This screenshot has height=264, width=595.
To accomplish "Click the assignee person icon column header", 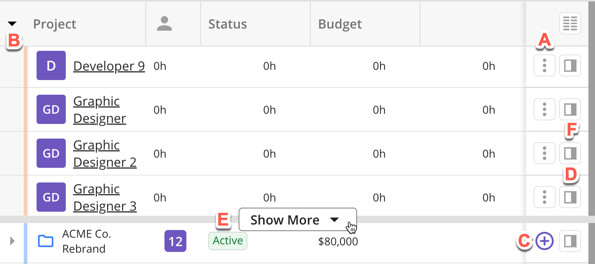I will click(x=165, y=23).
